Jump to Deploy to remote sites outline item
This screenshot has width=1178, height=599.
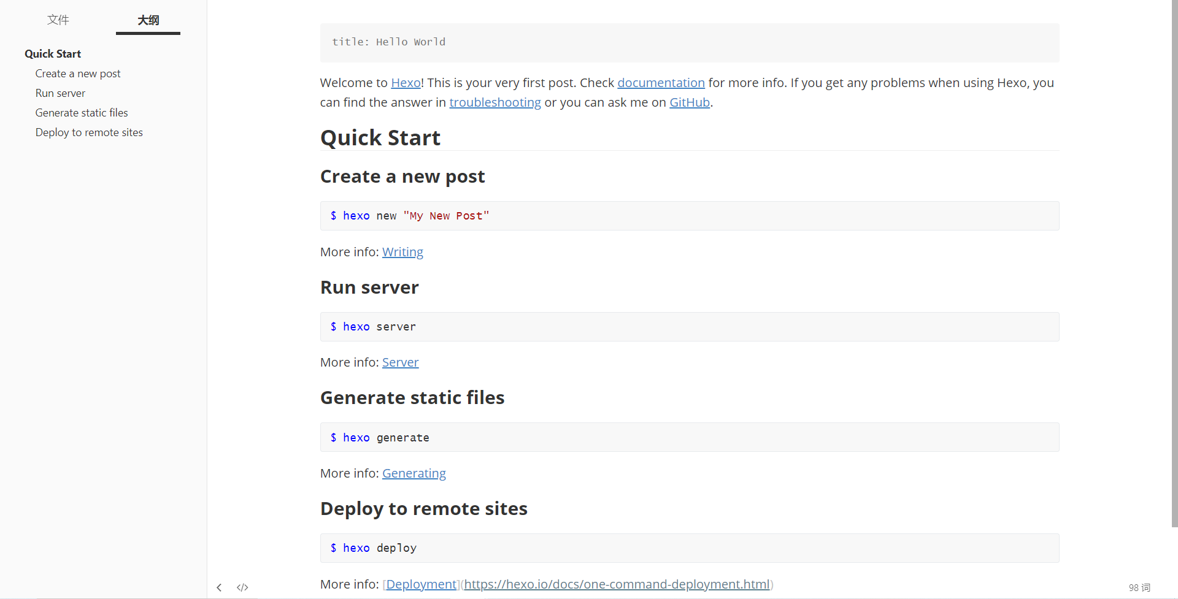click(x=89, y=132)
